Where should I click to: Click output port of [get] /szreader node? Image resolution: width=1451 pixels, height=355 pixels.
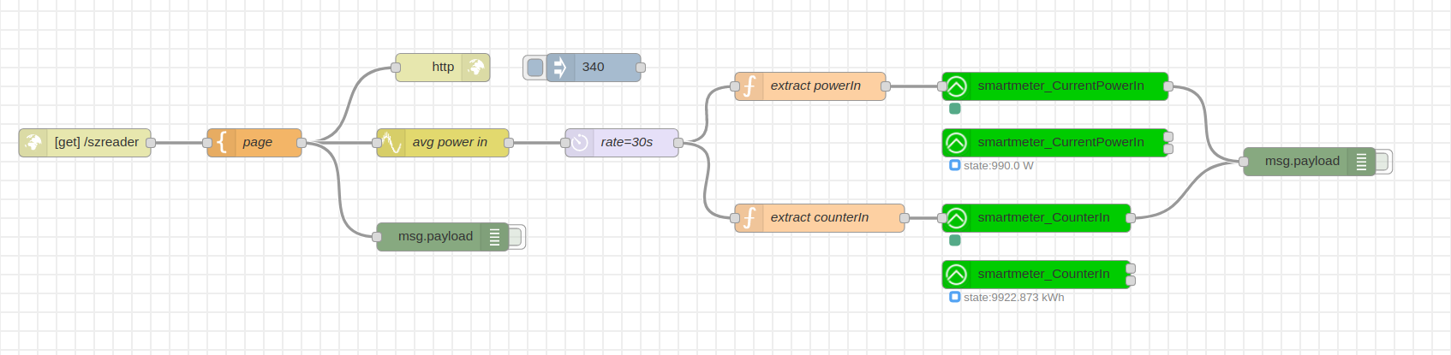coord(151,143)
